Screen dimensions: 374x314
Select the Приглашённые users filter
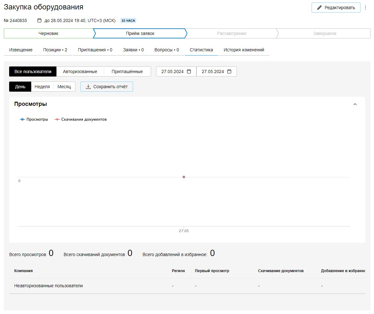pos(127,71)
